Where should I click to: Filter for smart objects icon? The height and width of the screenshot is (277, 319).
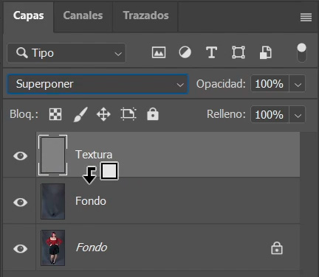tap(266, 52)
